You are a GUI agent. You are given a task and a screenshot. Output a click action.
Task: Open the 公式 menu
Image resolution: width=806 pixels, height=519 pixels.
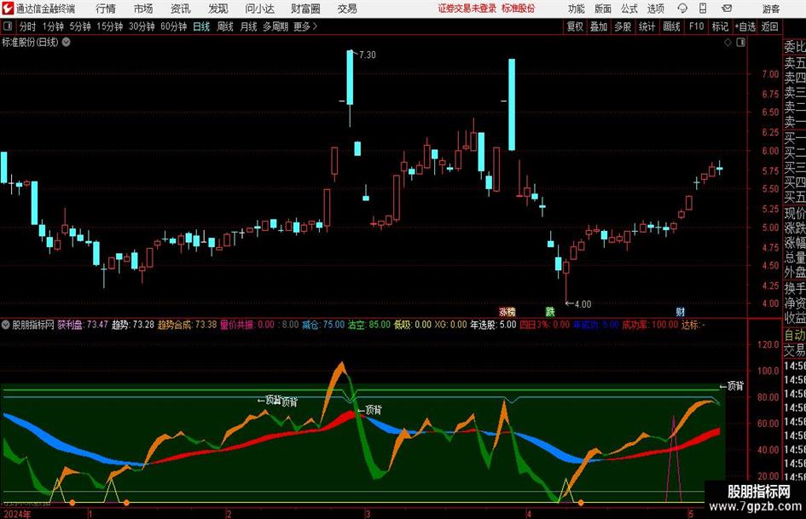click(x=629, y=9)
